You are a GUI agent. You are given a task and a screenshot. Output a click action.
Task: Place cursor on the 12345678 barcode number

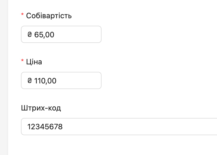(x=45, y=127)
